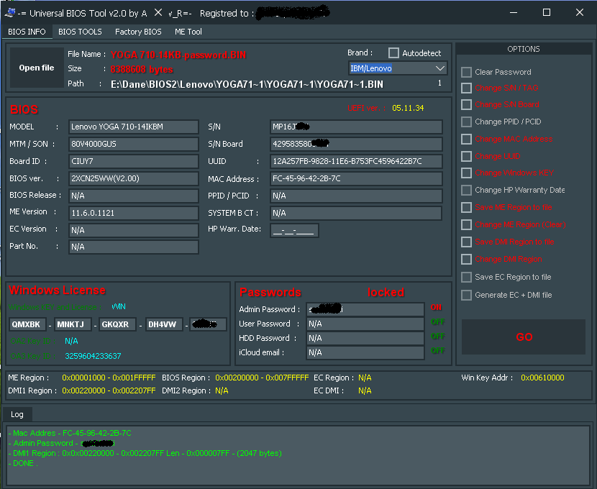Click the OA3 Key ID value 3259604233637

coord(93,356)
